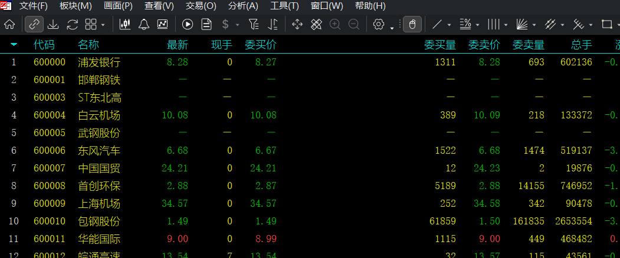
Task: Open the ruler and pencil tools icon
Action: 316,25
